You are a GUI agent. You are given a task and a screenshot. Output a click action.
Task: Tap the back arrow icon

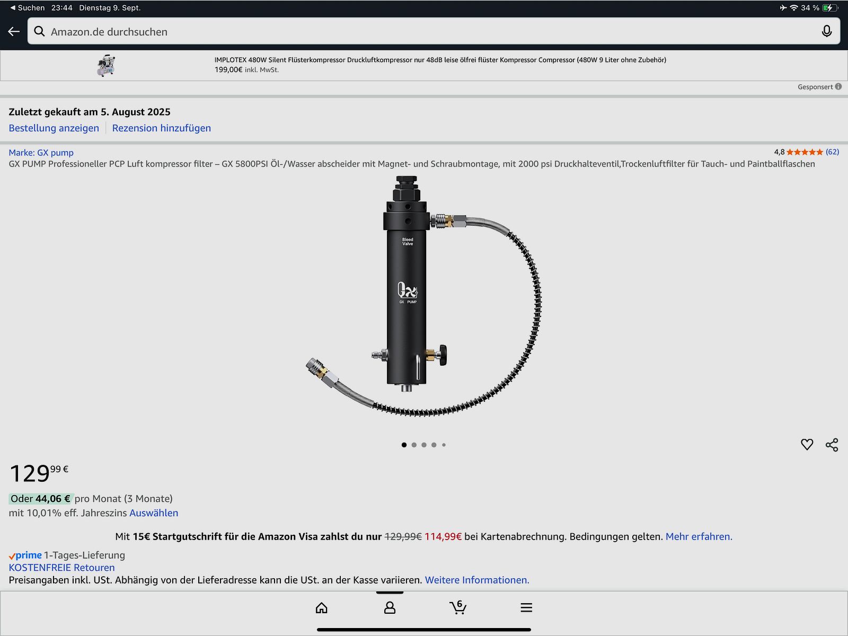[x=14, y=32]
